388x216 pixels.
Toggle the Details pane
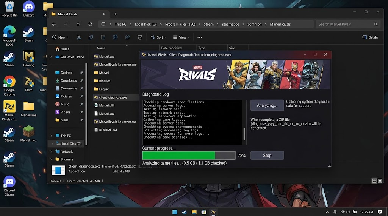370,37
